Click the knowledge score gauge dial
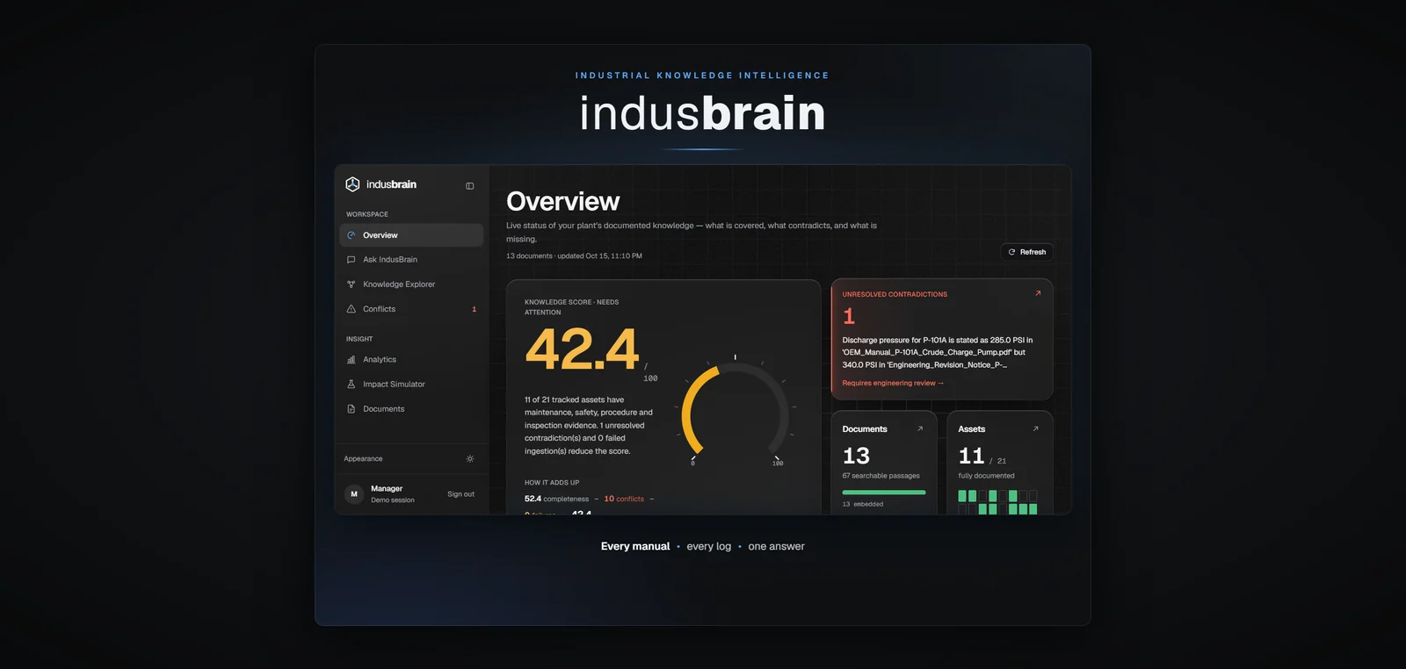 [736, 410]
